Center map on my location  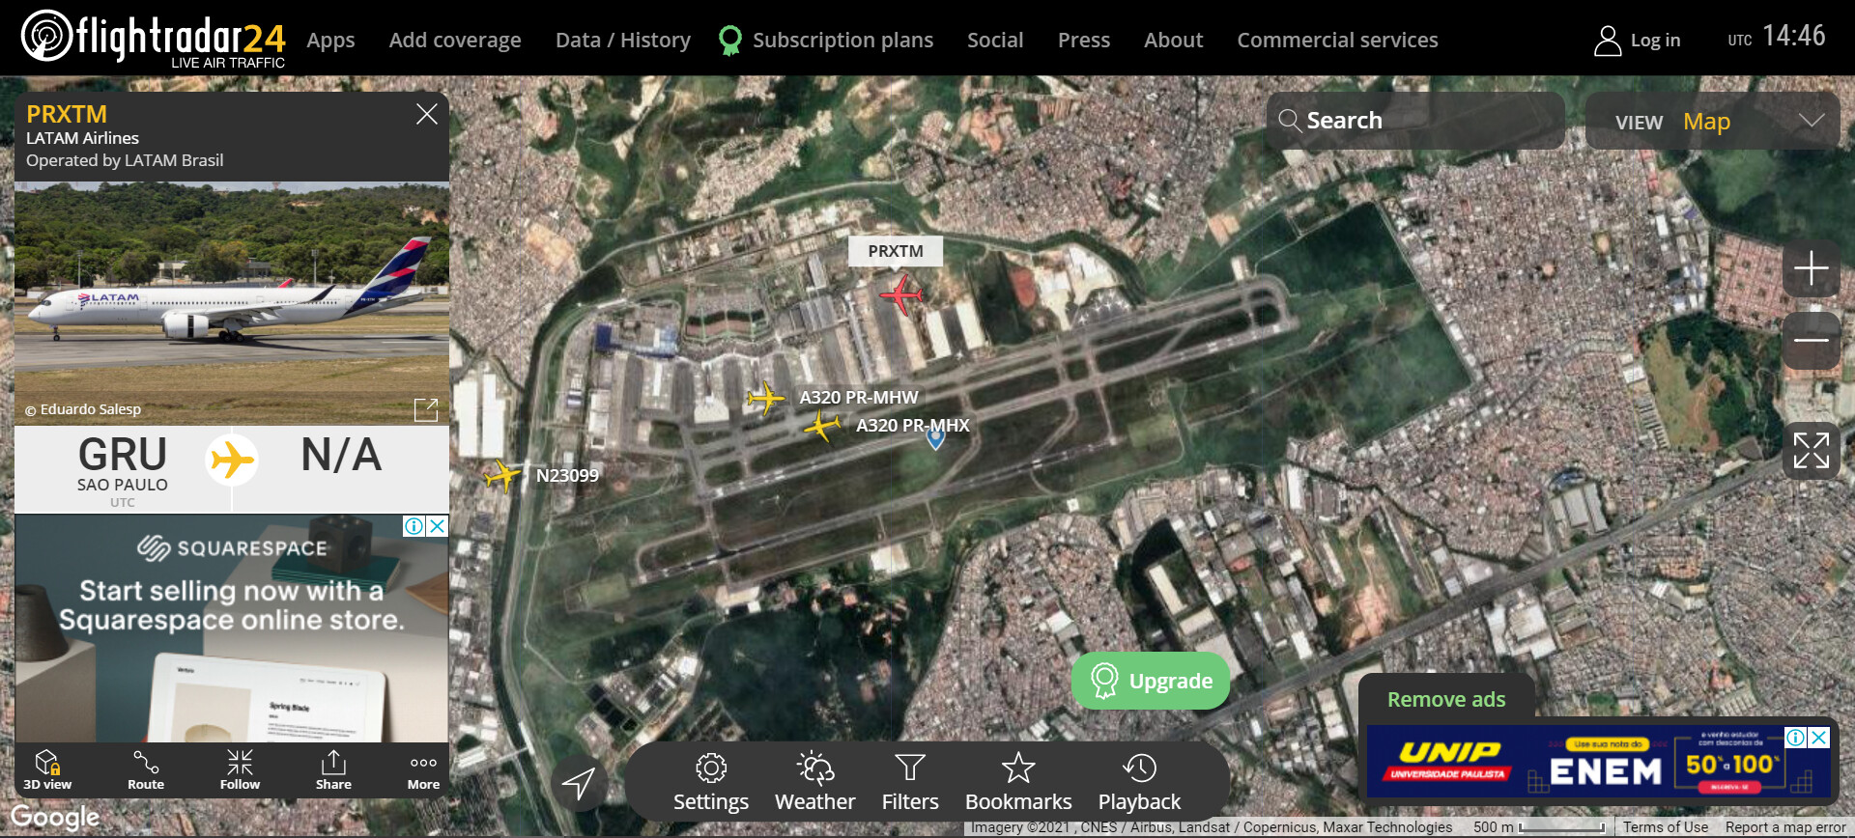pos(579,783)
